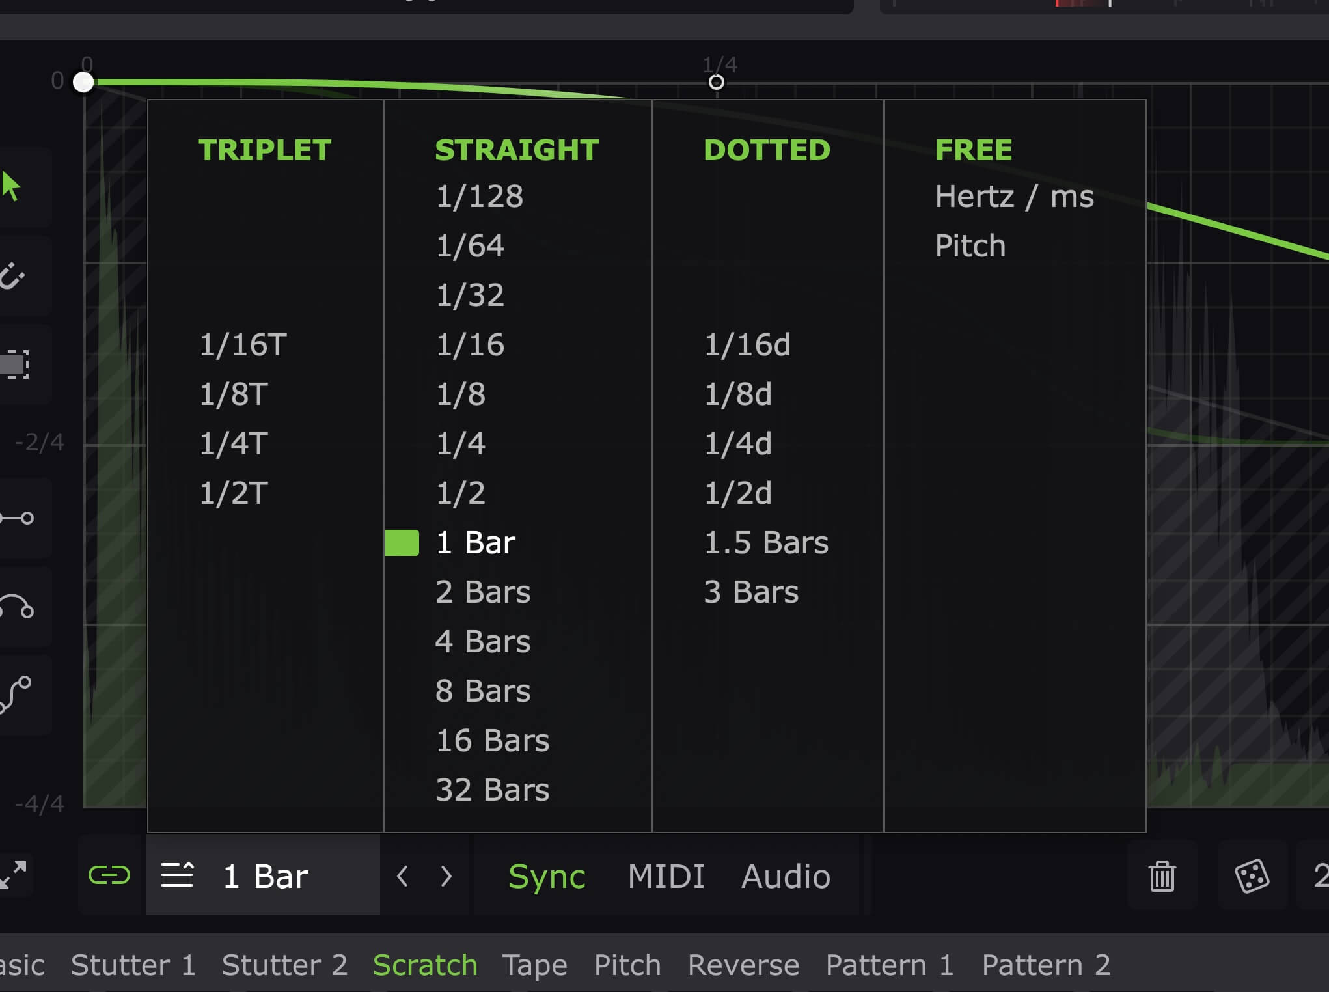The height and width of the screenshot is (992, 1329).
Task: Open the 1 Bar length dropdown
Action: [263, 876]
